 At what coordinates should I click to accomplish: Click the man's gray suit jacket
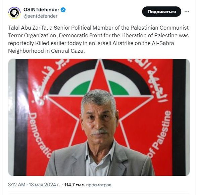[x=100, y=161]
